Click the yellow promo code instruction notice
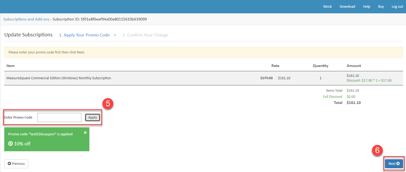Image resolution: width=406 pixels, height=172 pixels. point(204,52)
